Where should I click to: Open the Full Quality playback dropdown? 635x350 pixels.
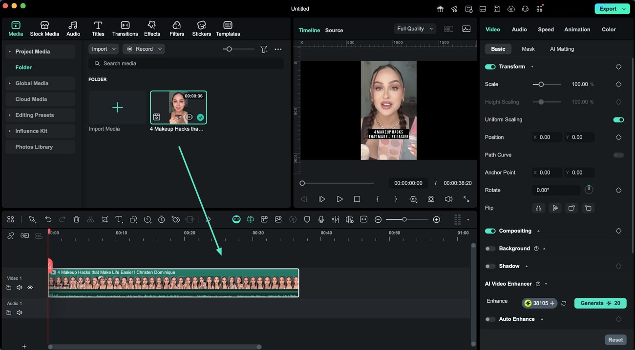(x=414, y=28)
